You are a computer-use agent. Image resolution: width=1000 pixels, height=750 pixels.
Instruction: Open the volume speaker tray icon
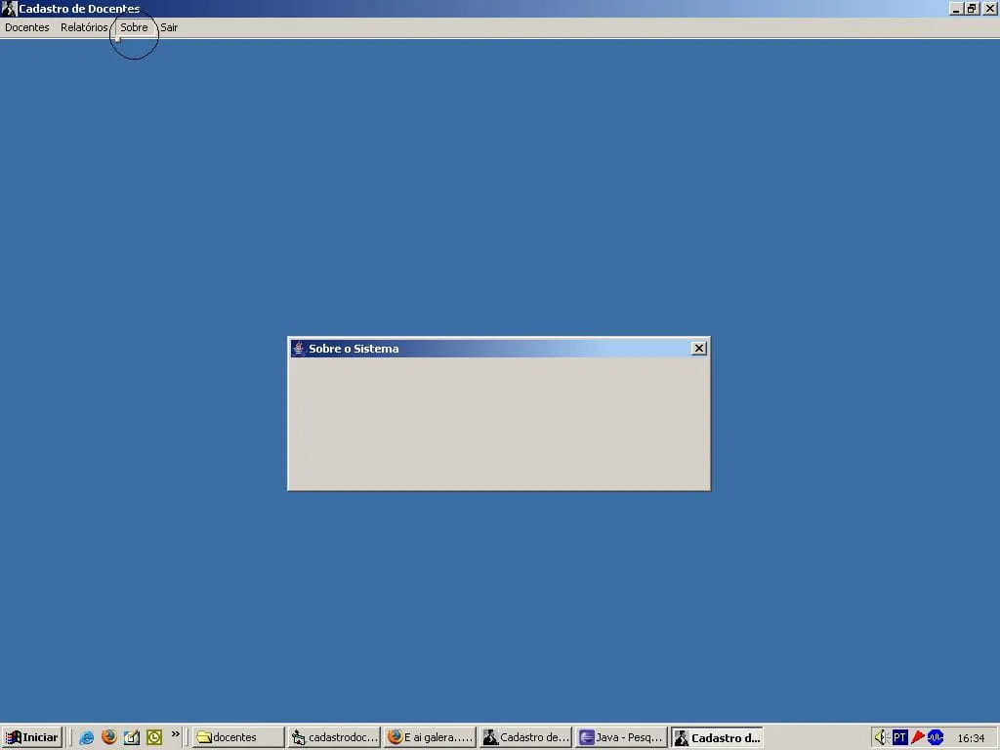[882, 737]
